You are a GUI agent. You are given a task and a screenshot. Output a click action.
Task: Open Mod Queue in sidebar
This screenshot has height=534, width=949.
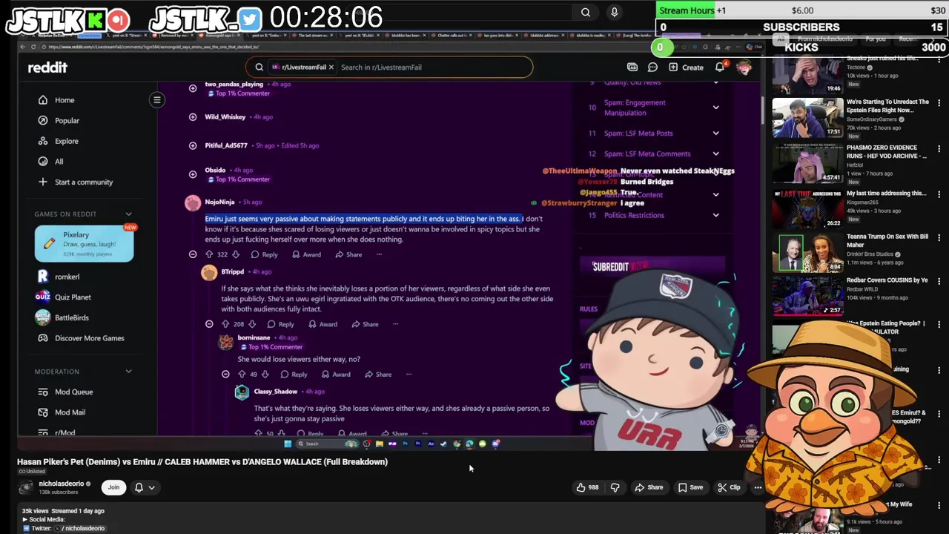click(x=73, y=392)
